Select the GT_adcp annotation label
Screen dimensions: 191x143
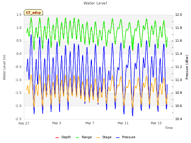pos(33,13)
